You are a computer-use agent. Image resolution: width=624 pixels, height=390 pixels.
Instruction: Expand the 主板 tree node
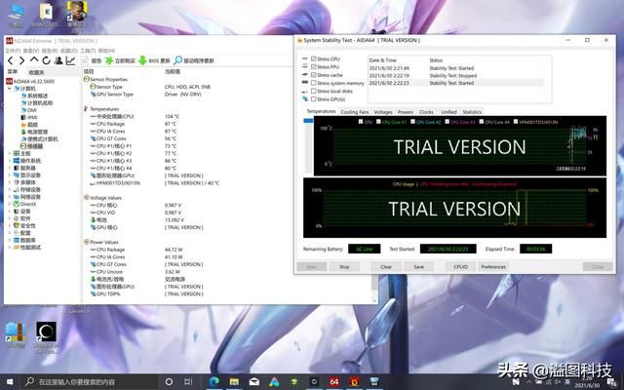(x=10, y=153)
